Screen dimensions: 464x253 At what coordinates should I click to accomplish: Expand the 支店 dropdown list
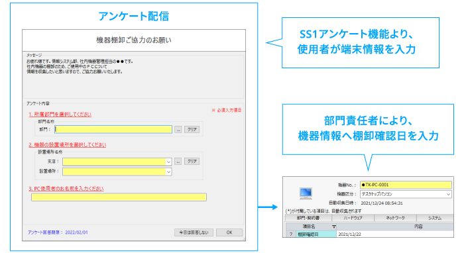tap(168, 162)
